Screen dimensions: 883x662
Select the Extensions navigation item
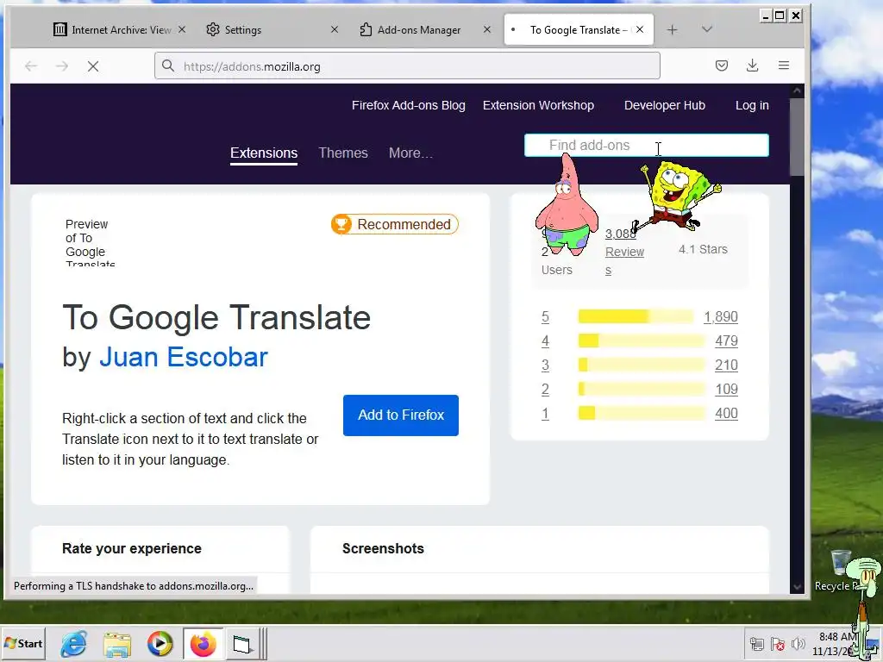[264, 153]
